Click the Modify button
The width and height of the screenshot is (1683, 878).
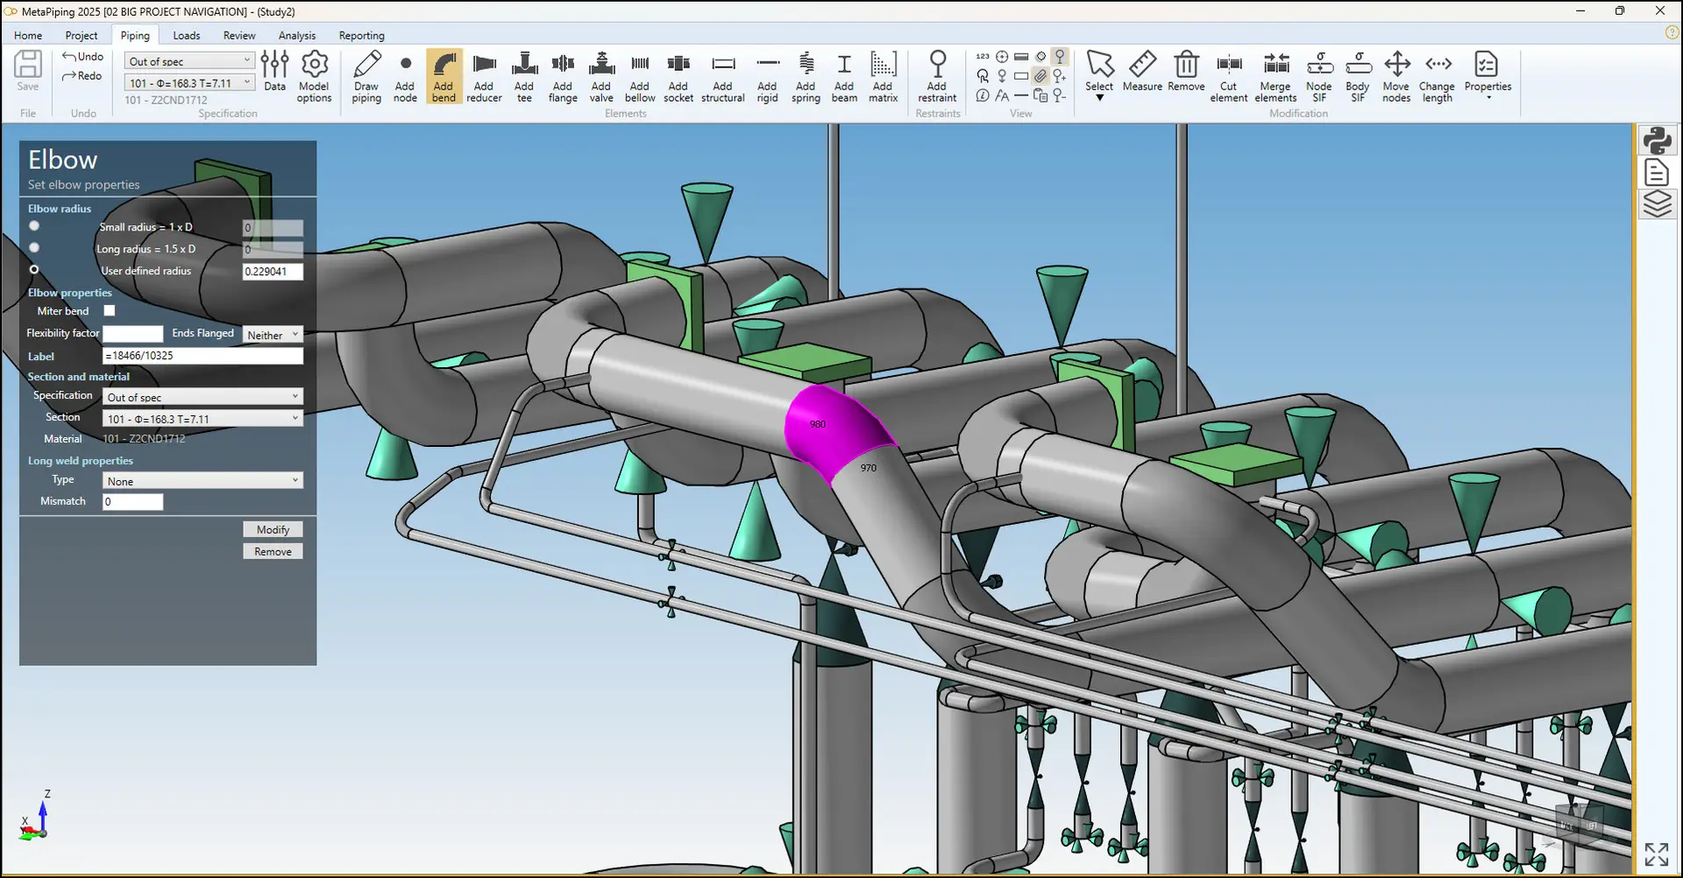(x=273, y=529)
